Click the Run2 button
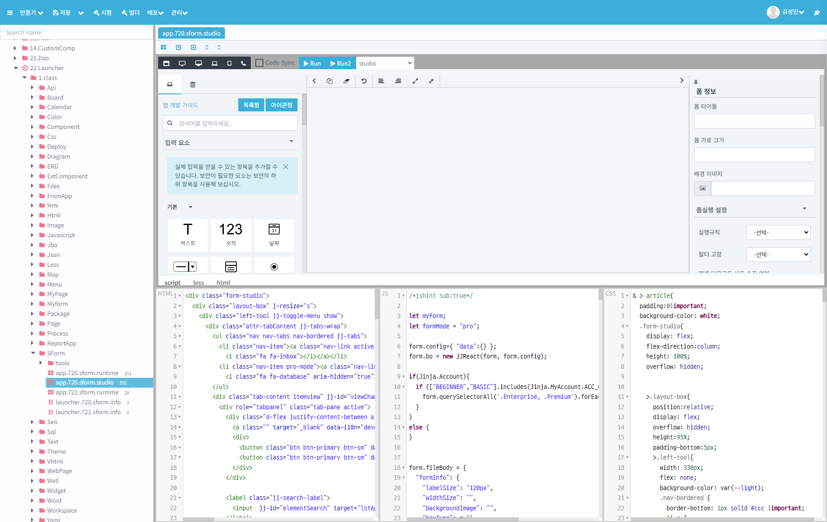Screen dimensions: 827x522 click(341, 63)
